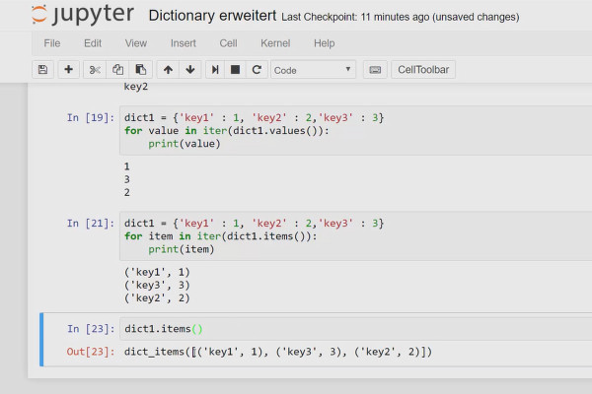Image resolution: width=592 pixels, height=394 pixels.
Task: Cut selected cell with scissors icon
Action: click(95, 70)
